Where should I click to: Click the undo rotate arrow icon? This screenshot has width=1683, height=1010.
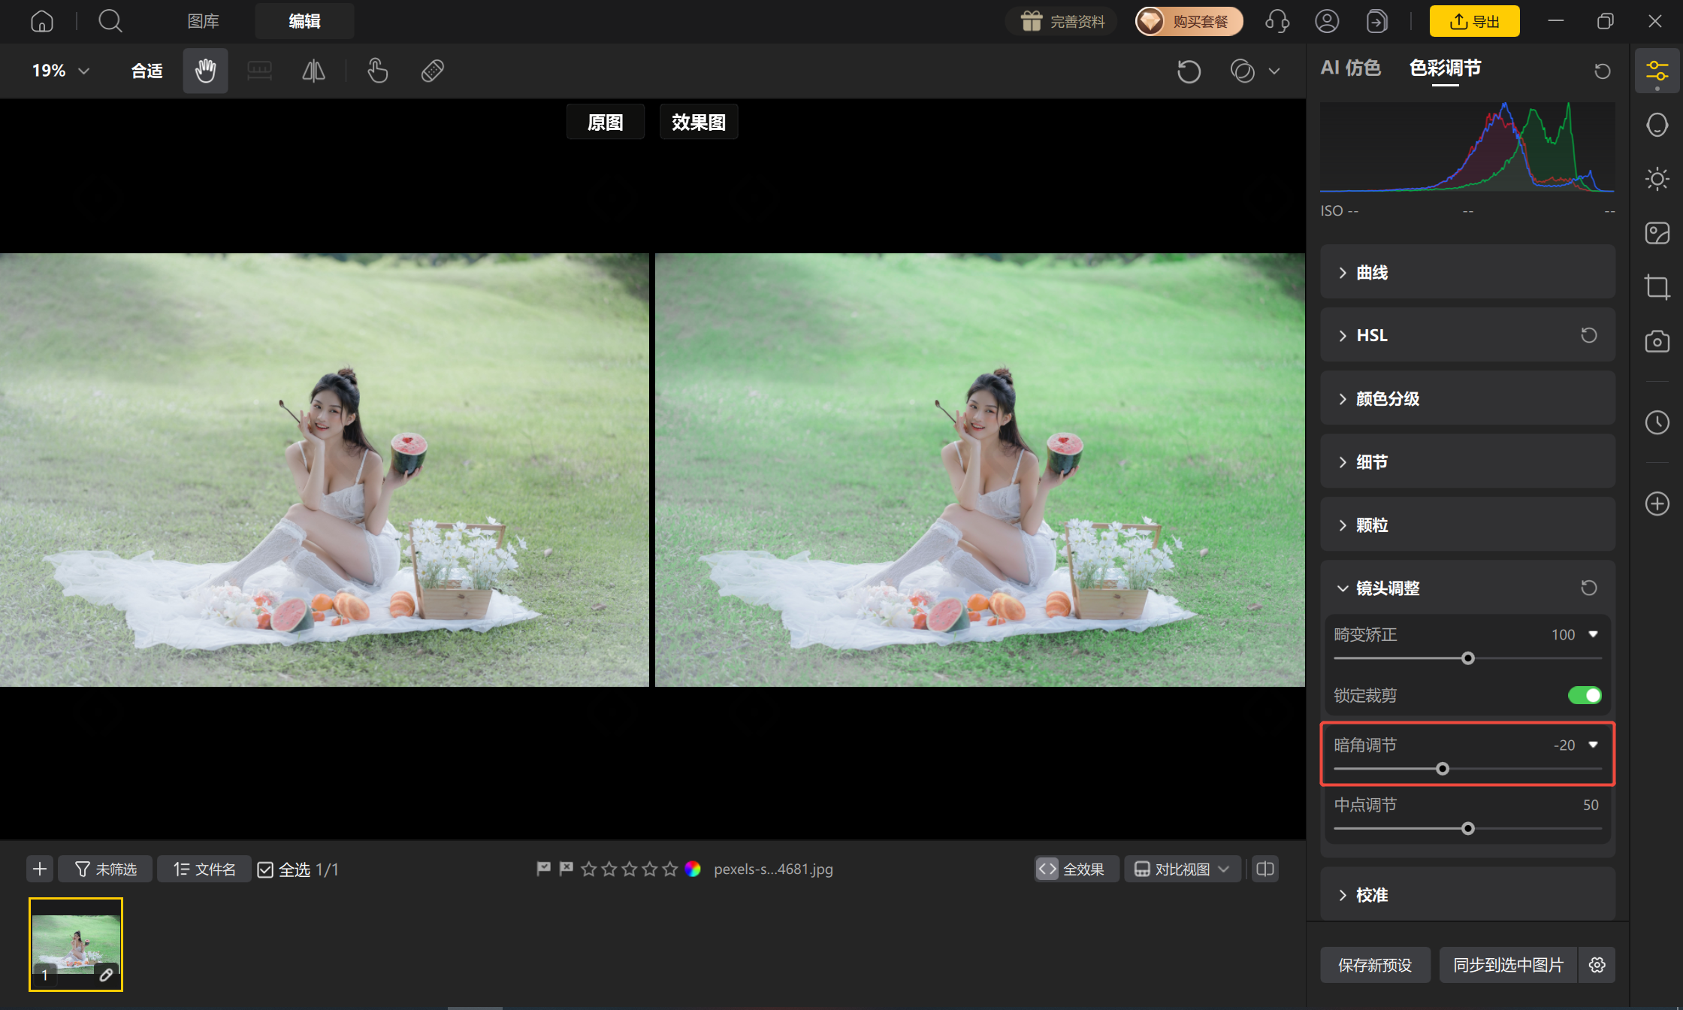coord(1189,71)
